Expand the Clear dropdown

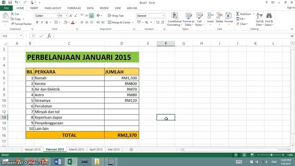[247, 24]
